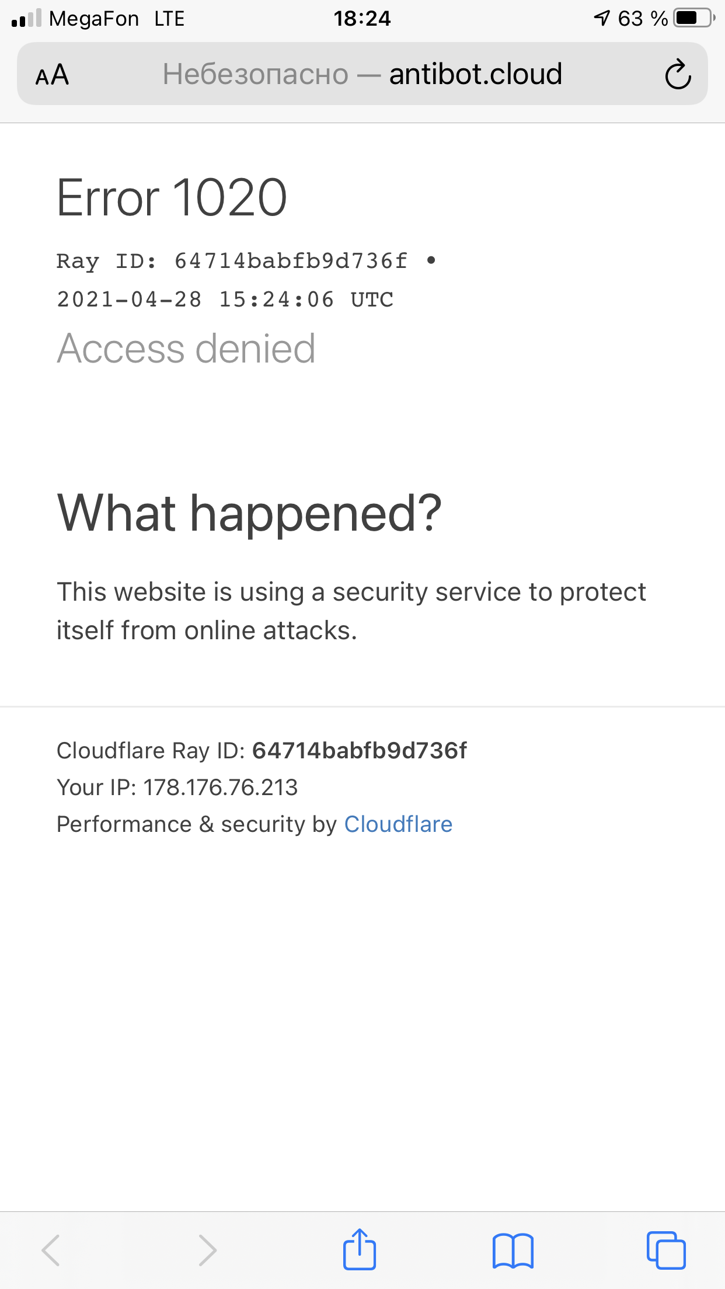
Task: Tap the 18:24 clock in status bar
Action: pyautogui.click(x=362, y=19)
